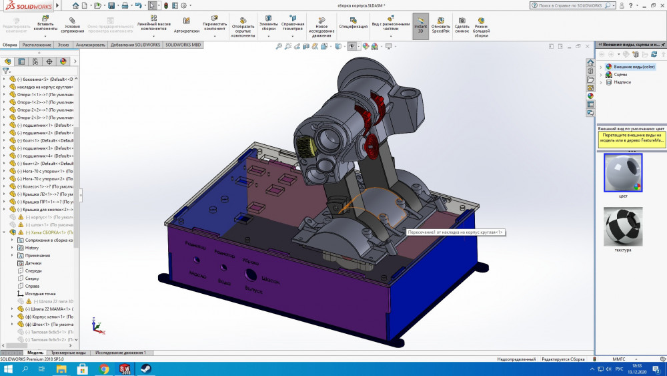Select the текстура appearance thumbnail

(622, 226)
